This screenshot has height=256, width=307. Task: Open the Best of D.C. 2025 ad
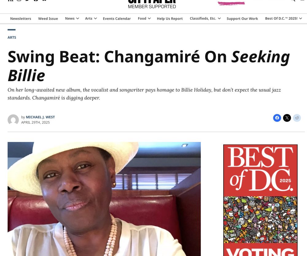coord(260,200)
